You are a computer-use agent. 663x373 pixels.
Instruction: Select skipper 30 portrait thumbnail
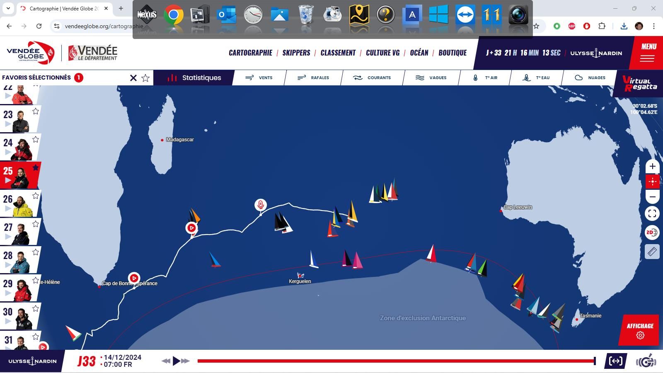tap(23, 318)
